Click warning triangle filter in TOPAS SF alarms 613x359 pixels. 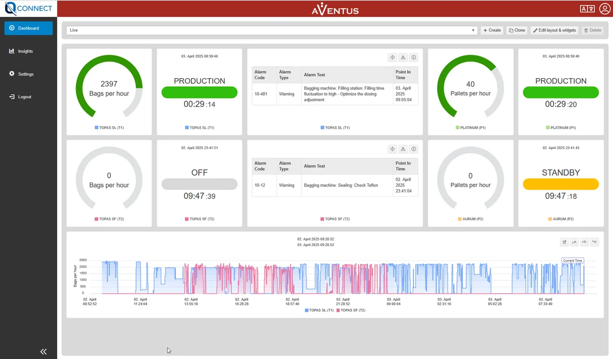[403, 149]
